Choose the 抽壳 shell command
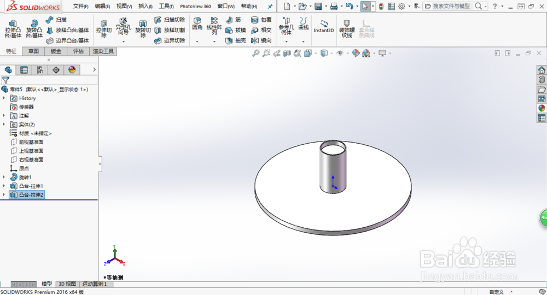The width and height of the screenshot is (547, 295). click(x=236, y=41)
